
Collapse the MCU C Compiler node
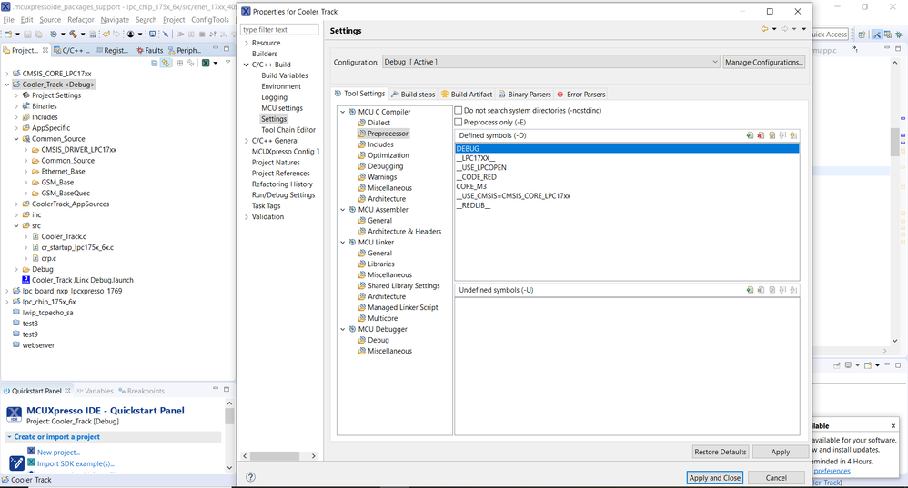point(343,112)
